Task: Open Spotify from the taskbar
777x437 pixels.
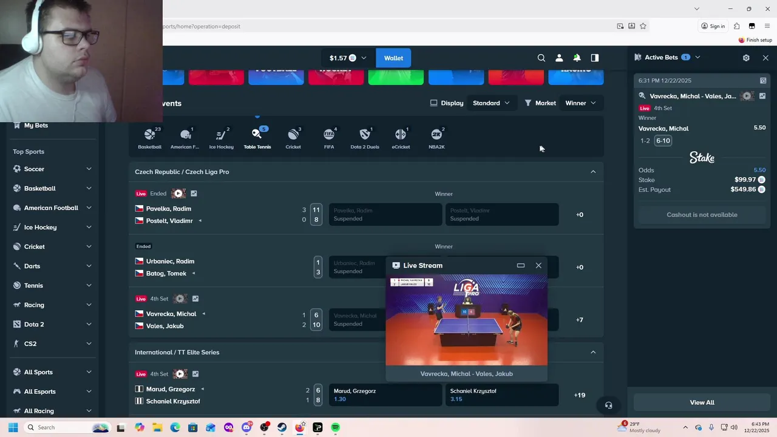Action: tap(335, 427)
